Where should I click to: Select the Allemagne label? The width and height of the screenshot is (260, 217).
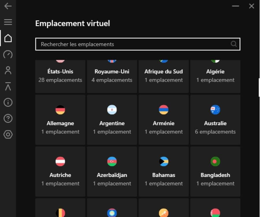click(60, 123)
